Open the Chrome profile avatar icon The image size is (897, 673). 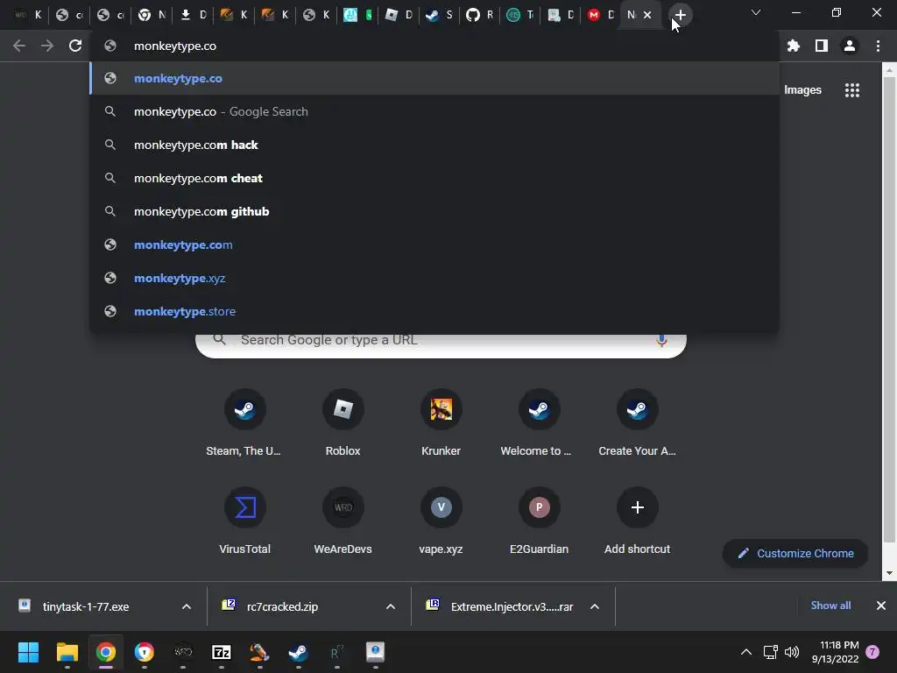(x=850, y=46)
